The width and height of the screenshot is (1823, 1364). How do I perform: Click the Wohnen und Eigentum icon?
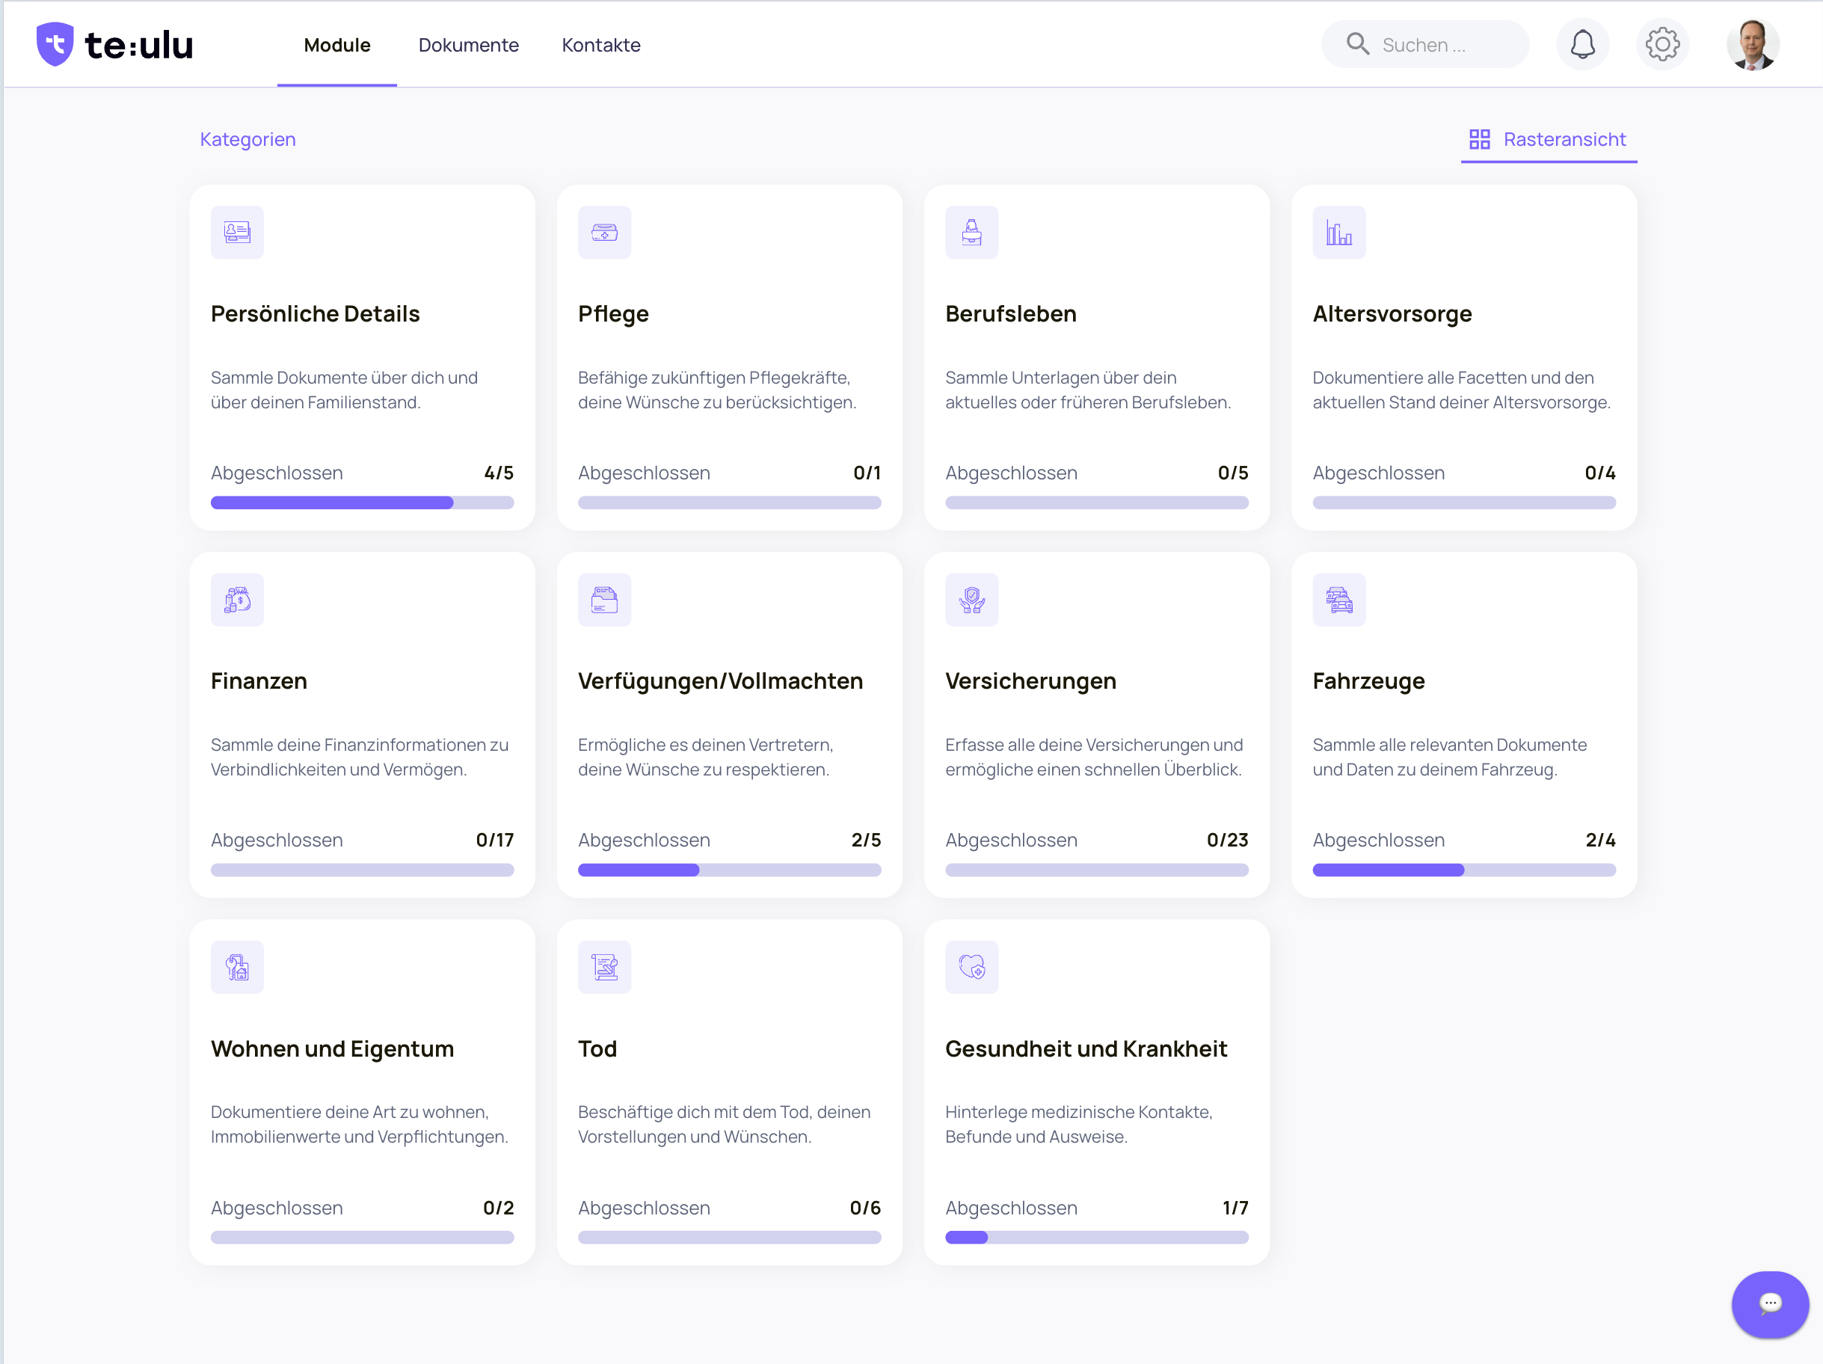pos(237,967)
